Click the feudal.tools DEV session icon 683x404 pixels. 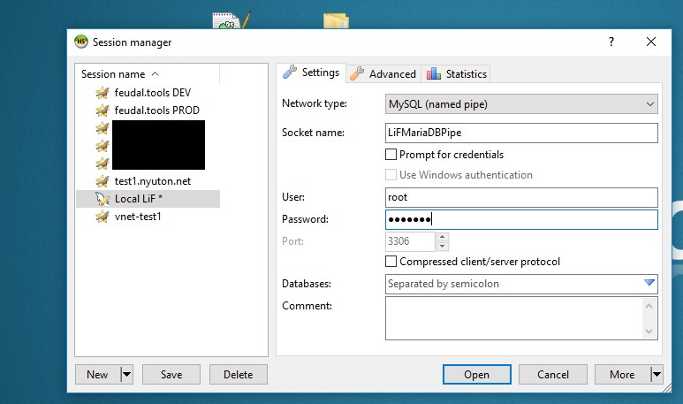pyautogui.click(x=102, y=92)
